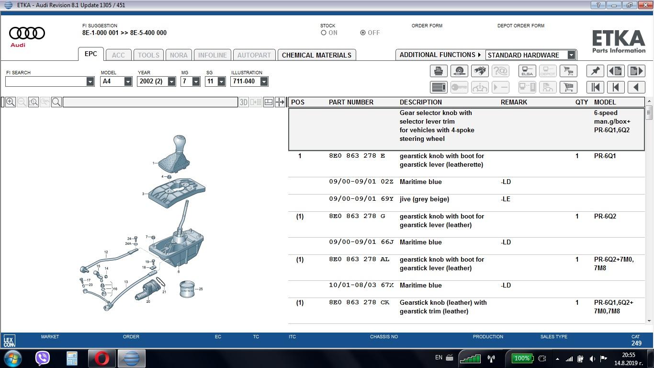The height and width of the screenshot is (368, 654).
Task: Click the 100% battery indicator
Action: click(x=521, y=358)
